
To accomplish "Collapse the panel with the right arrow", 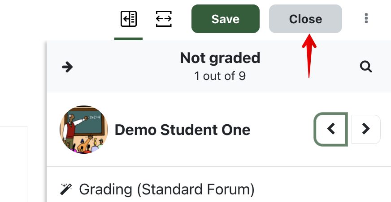I will (67, 67).
